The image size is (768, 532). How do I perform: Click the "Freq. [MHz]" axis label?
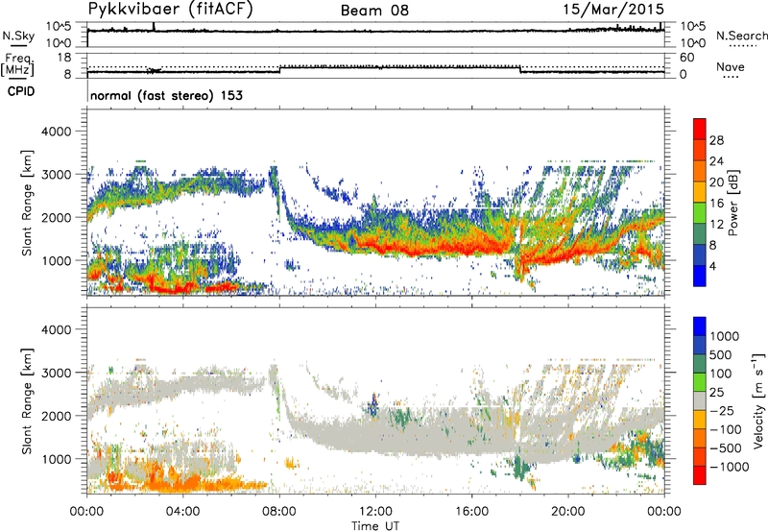[x=18, y=65]
